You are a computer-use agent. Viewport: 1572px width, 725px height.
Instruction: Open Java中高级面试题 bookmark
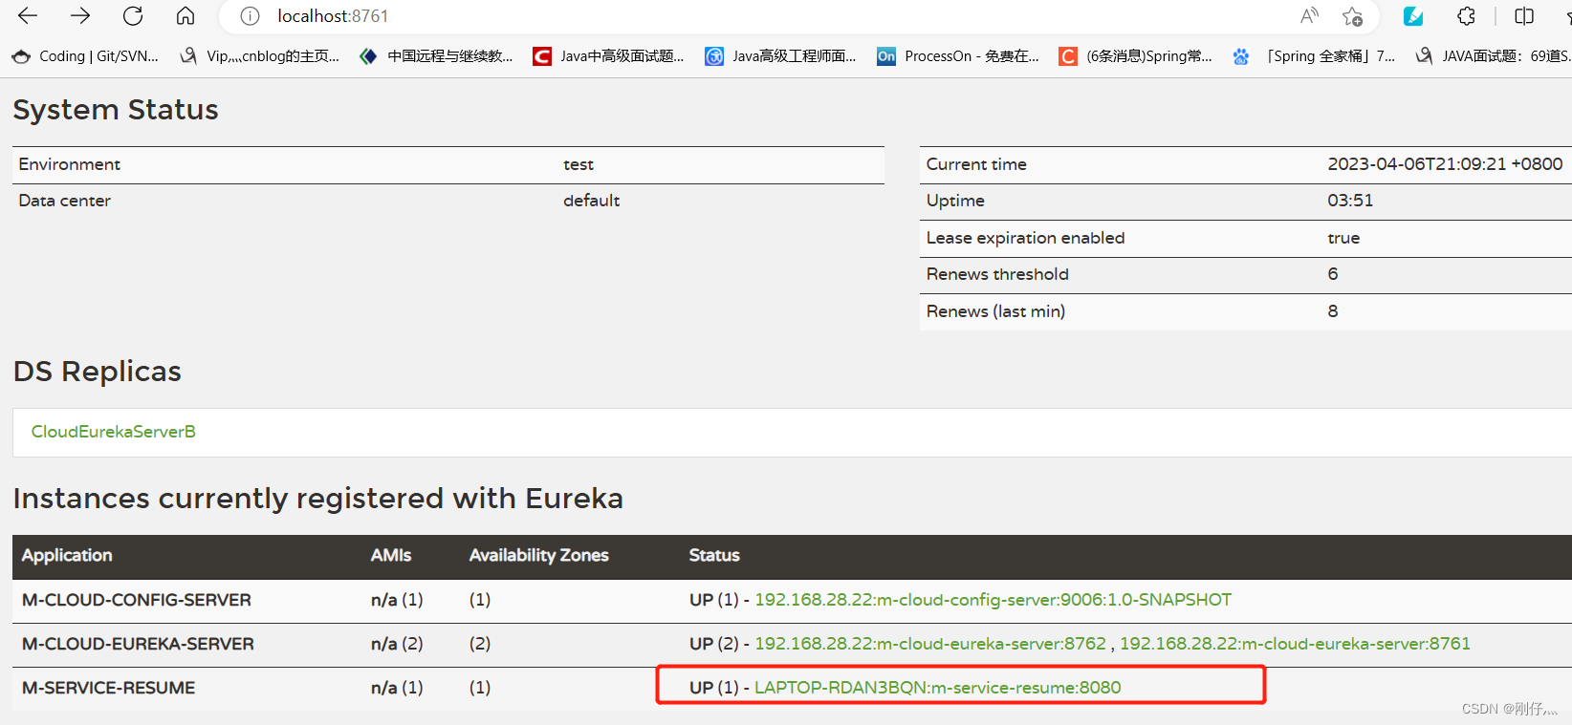point(608,56)
